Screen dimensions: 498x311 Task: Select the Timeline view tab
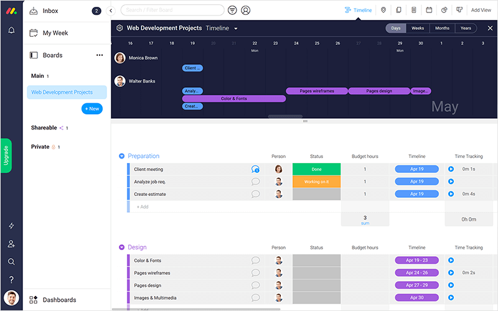coord(358,10)
